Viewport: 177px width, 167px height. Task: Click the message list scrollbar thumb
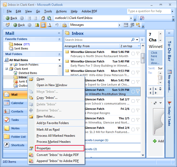click(143, 58)
